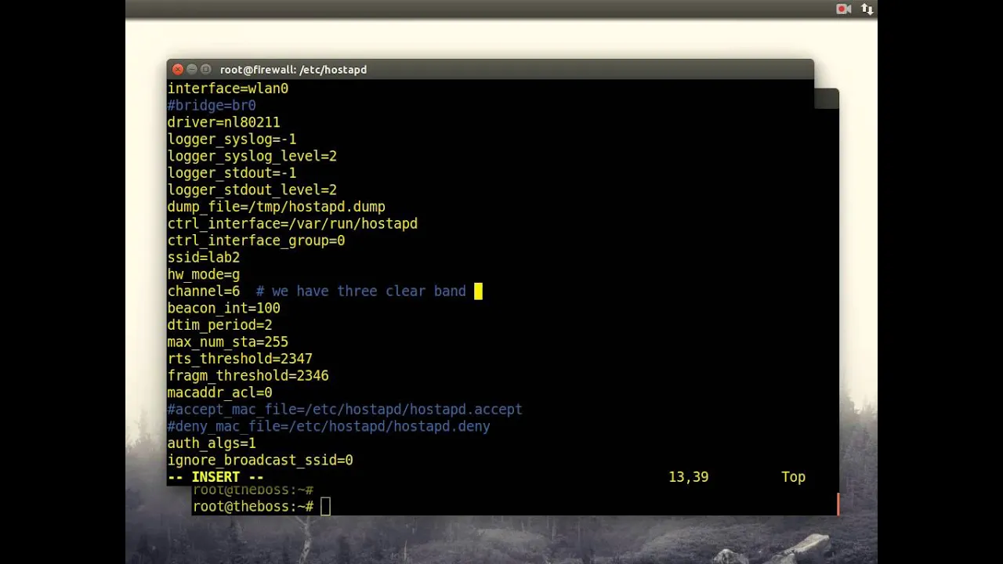The width and height of the screenshot is (1003, 564).
Task: Click the line logger_stdout_level=2
Action: tap(252, 190)
